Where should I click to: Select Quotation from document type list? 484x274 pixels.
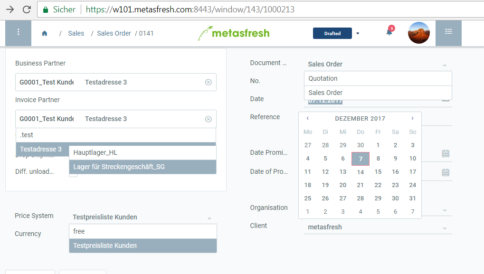378,78
